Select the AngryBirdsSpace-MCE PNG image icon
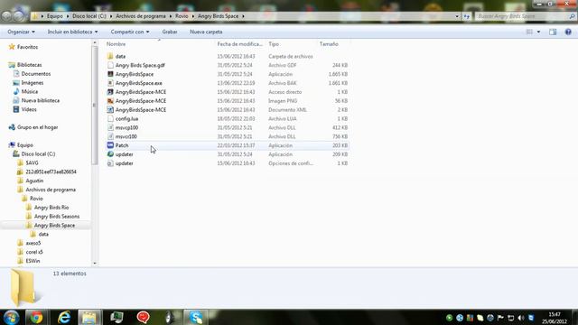This screenshot has height=325, width=578. click(110, 101)
